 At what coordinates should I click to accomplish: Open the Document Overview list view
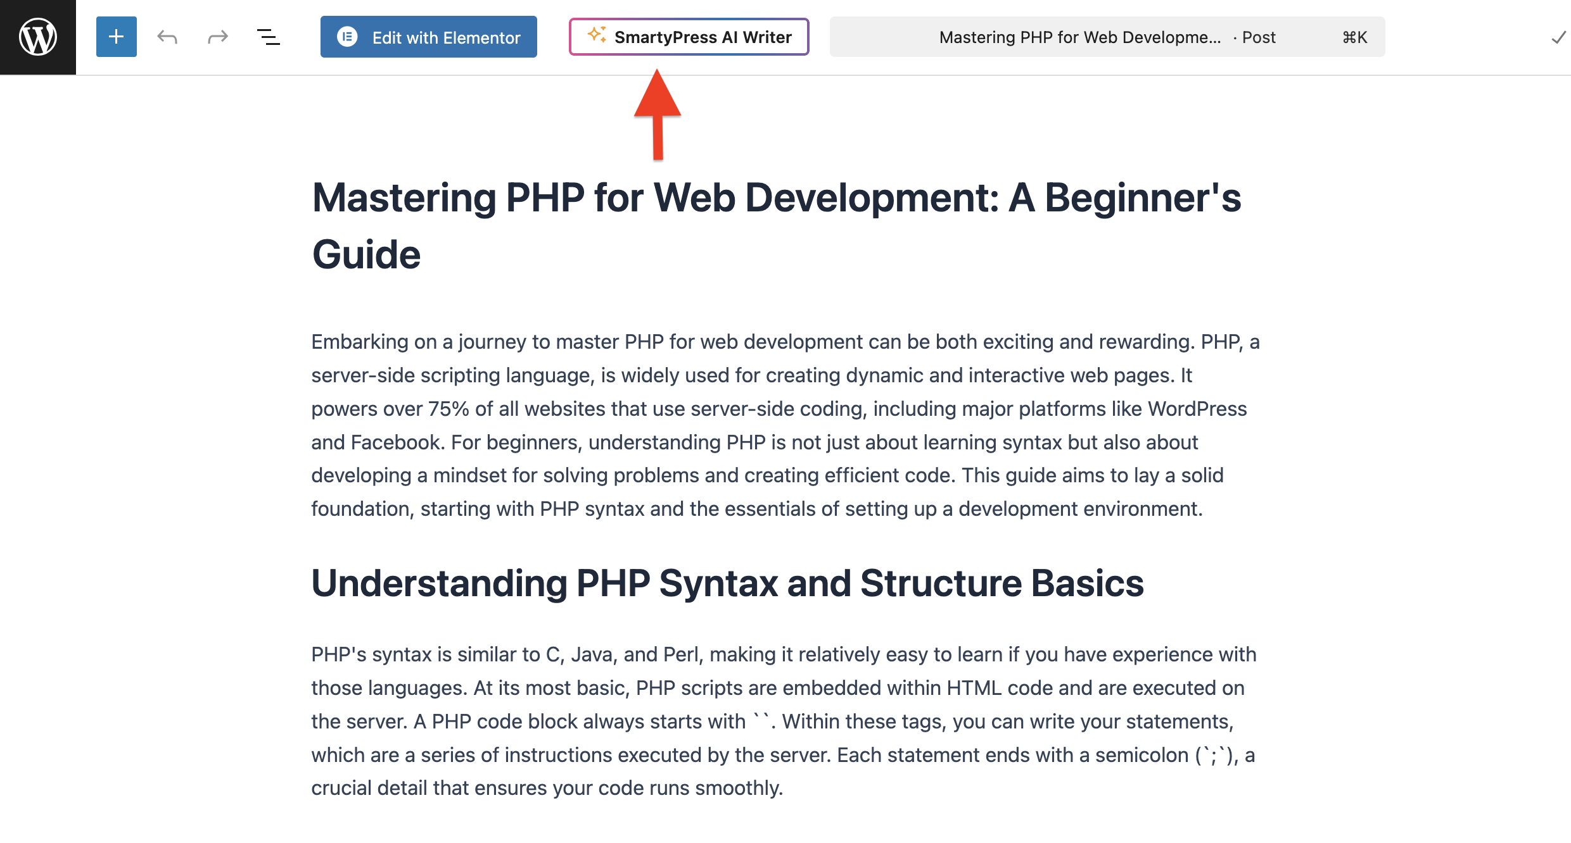click(x=268, y=37)
